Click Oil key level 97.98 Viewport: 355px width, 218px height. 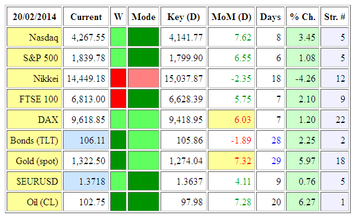click(x=184, y=202)
